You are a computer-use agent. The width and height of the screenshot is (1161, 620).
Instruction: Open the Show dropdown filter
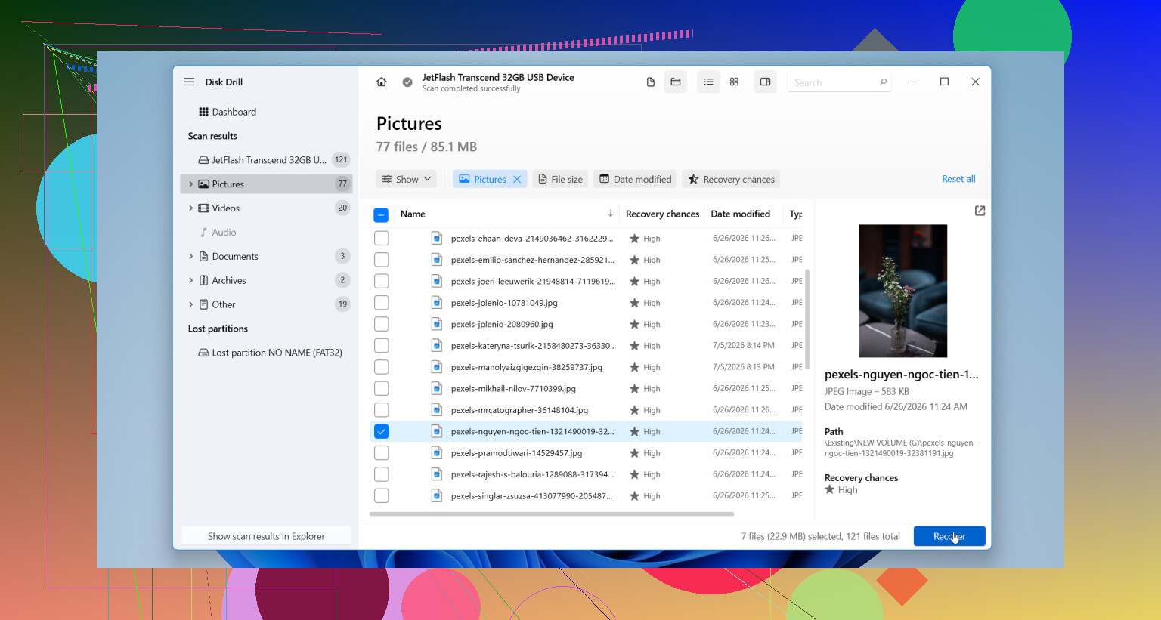click(x=406, y=179)
